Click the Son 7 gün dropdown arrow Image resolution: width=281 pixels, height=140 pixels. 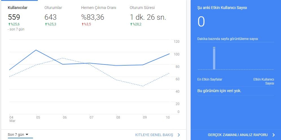tap(27, 134)
